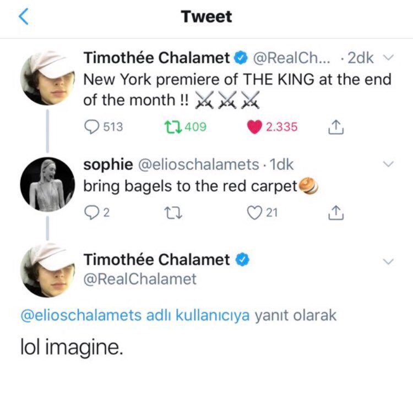The width and height of the screenshot is (413, 395).
Task: Open replies on the first tweet (513)
Action: pos(91,127)
